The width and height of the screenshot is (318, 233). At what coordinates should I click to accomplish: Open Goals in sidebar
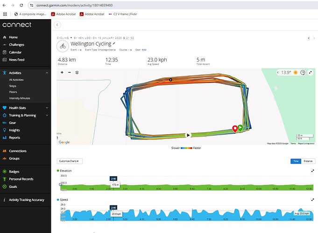pos(13,187)
